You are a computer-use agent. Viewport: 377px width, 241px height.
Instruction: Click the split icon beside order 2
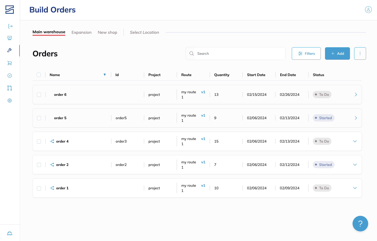(x=52, y=165)
